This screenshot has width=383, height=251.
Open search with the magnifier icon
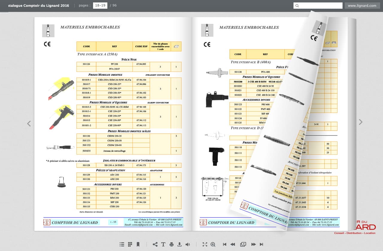(297, 5)
